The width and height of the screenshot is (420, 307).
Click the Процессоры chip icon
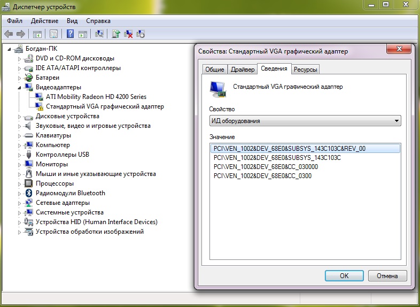click(x=29, y=183)
